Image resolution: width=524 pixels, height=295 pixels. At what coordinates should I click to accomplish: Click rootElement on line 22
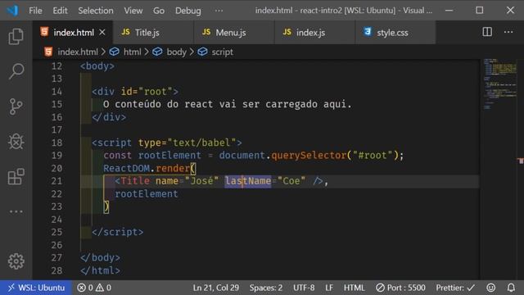click(x=147, y=194)
